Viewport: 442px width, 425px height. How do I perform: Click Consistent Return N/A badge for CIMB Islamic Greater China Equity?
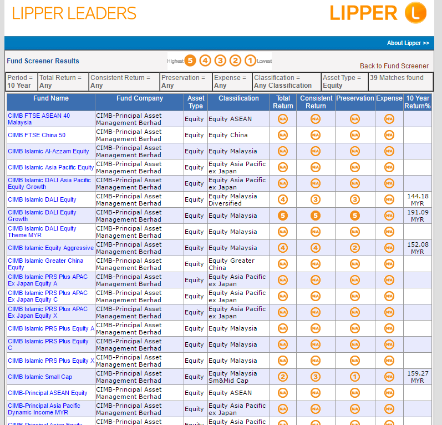coord(316,264)
